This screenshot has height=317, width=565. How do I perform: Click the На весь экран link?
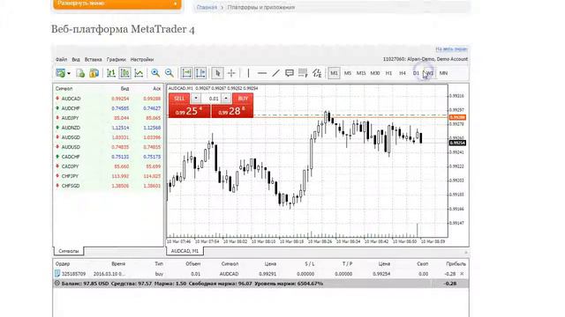(x=451, y=49)
